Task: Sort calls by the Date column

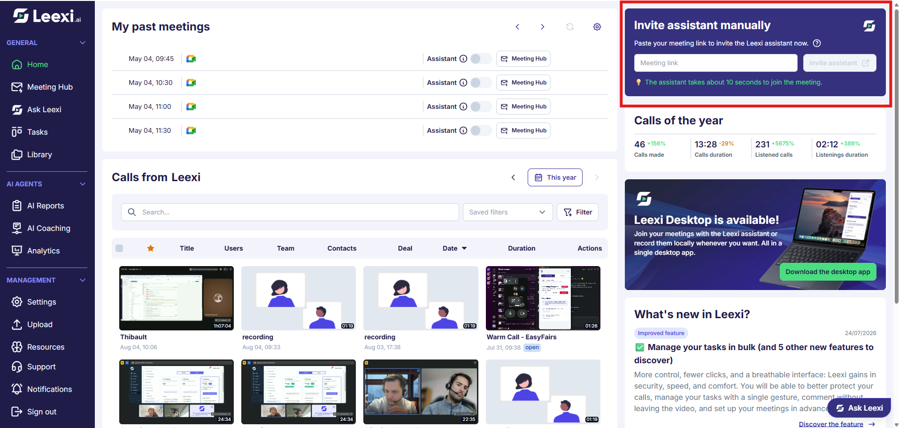Action: coord(454,248)
